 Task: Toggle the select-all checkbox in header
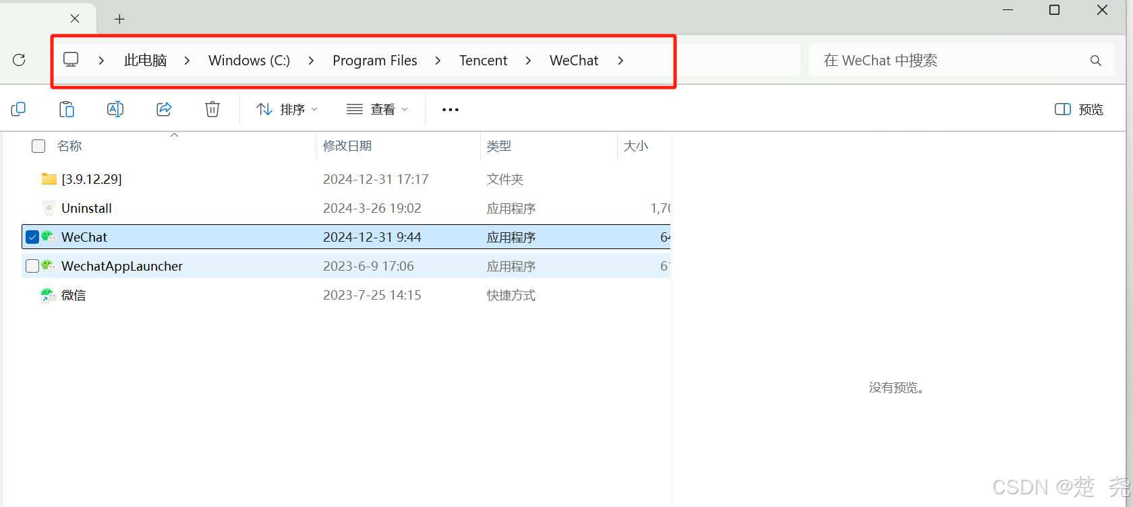click(38, 146)
